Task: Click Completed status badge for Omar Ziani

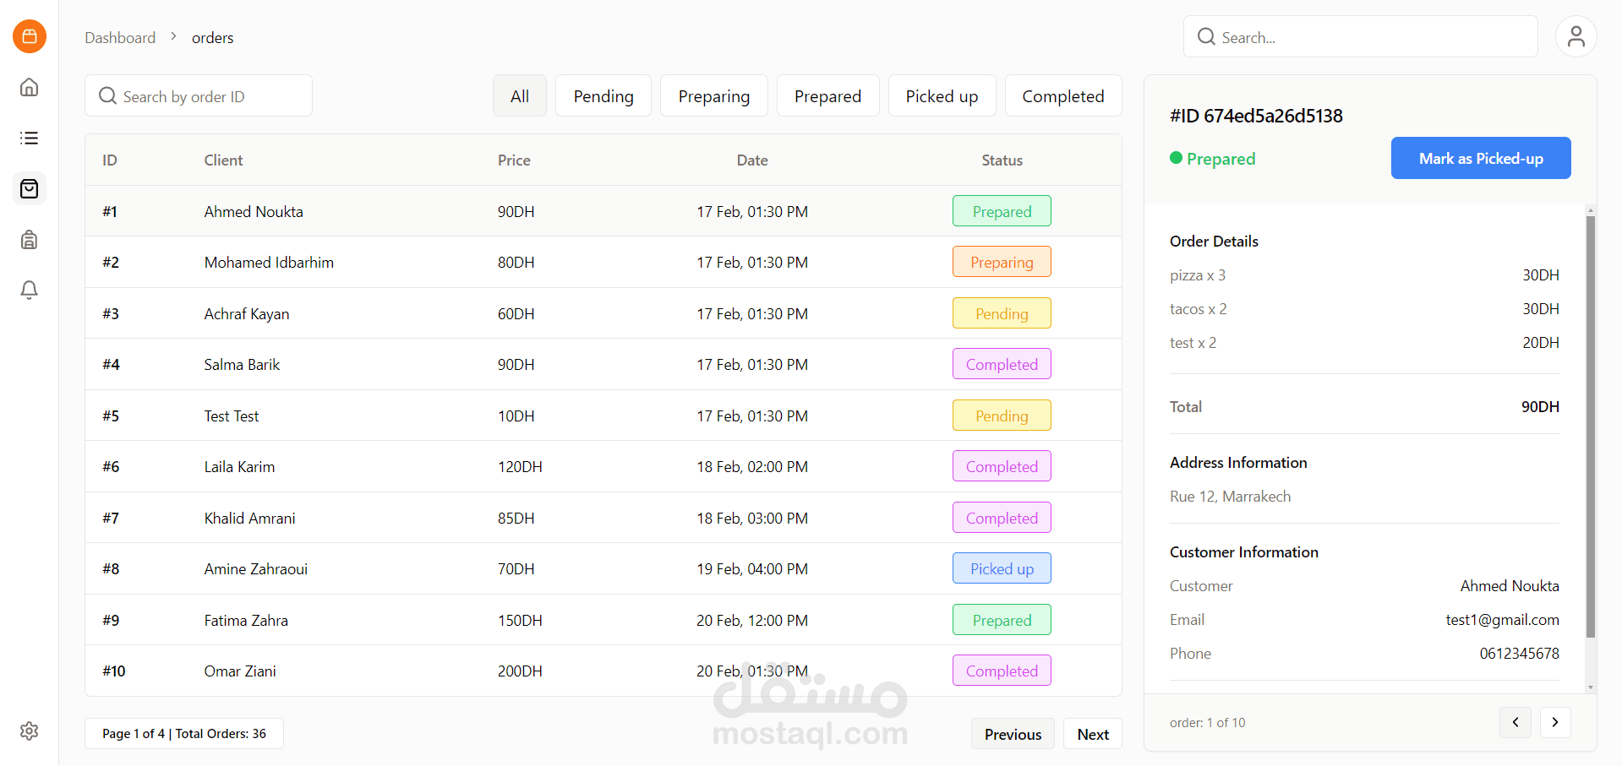Action: (1002, 671)
